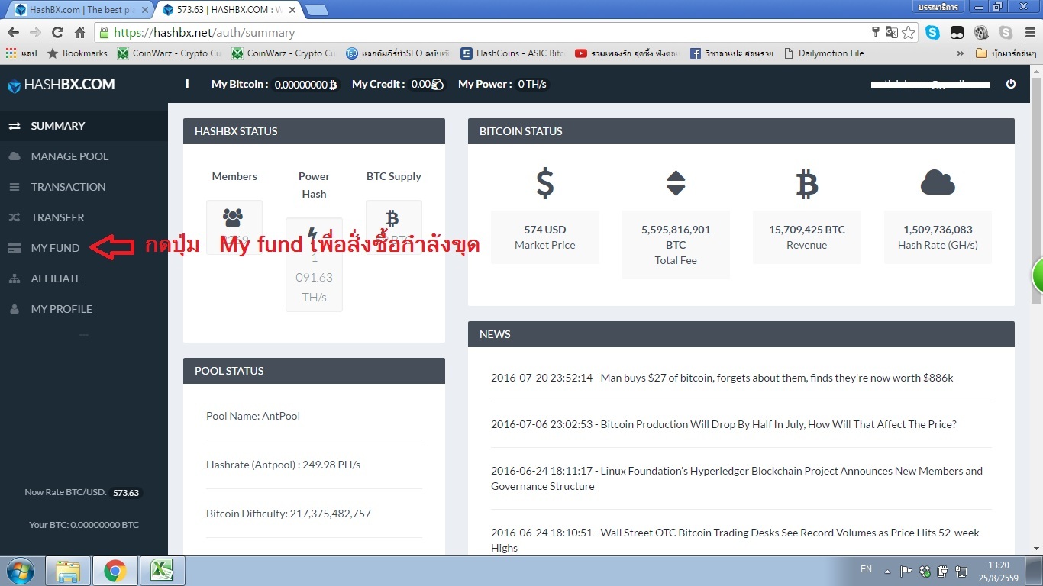The image size is (1043, 586).
Task: Click the Google Translate icon in address bar
Action: [x=891, y=32]
